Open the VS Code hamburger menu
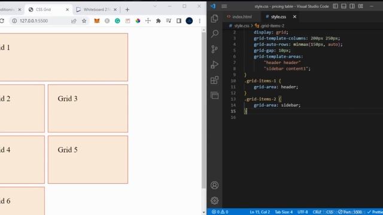This screenshot has width=383, height=215. tap(224, 7)
